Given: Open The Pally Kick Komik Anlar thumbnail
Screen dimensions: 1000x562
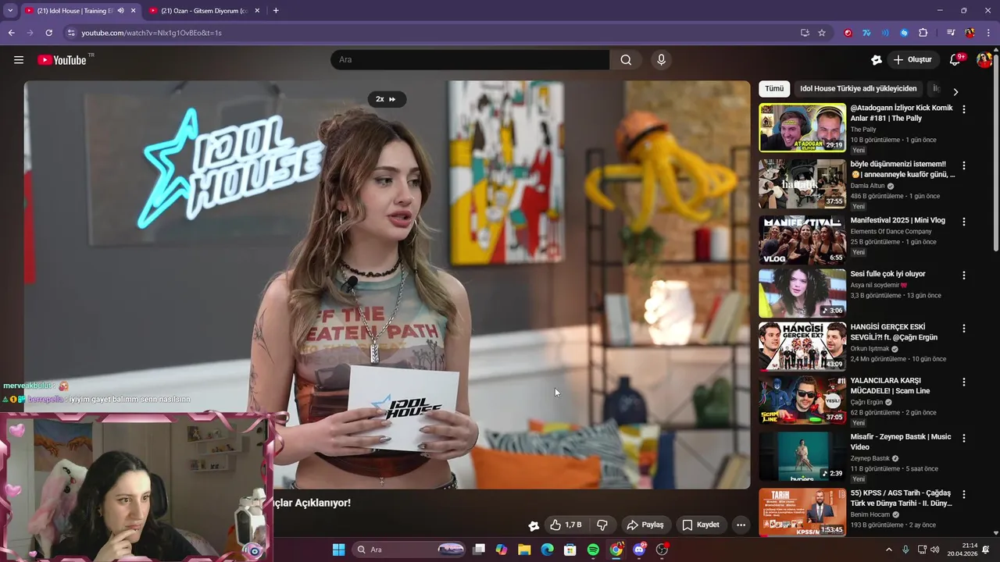Looking at the screenshot, I should click(802, 127).
